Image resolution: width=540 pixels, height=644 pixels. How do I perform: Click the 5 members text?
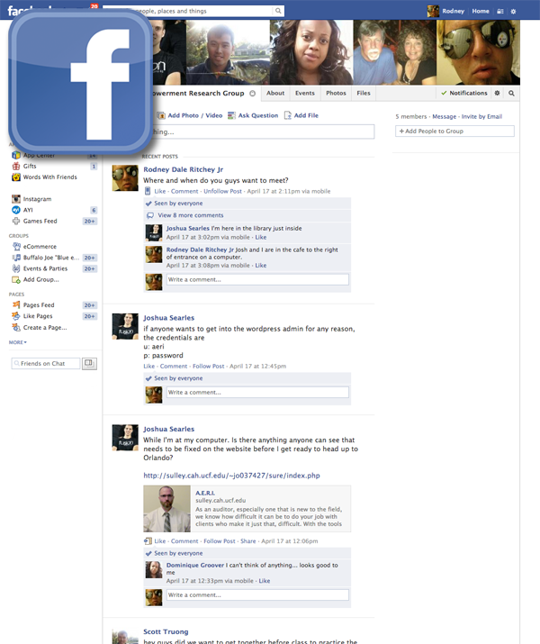point(411,117)
